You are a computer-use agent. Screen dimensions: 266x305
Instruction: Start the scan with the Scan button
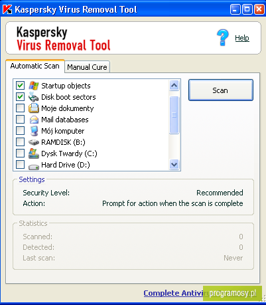coord(221,90)
